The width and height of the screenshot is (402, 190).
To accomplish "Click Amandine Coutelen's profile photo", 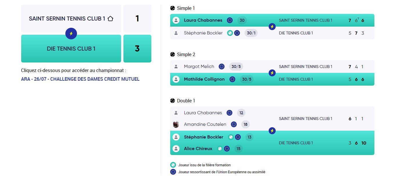I will click(x=176, y=124).
